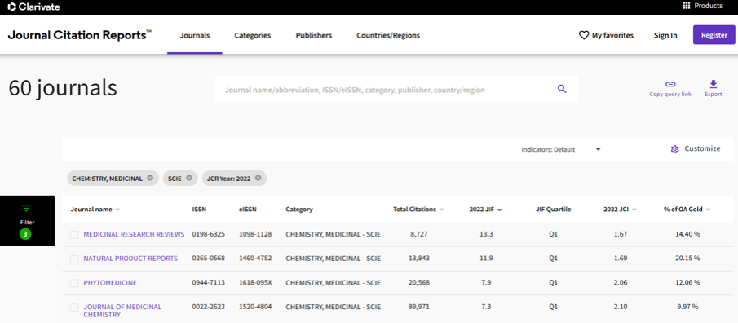Image resolution: width=738 pixels, height=323 pixels.
Task: Sort by 2022 JIF column arrow
Action: (499, 210)
